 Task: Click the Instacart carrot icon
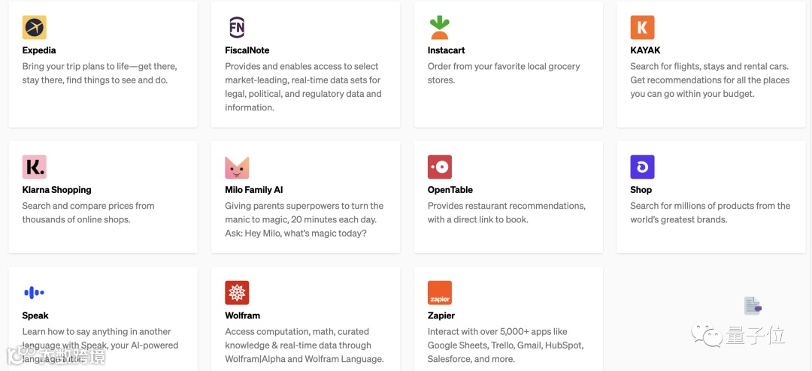tap(440, 28)
